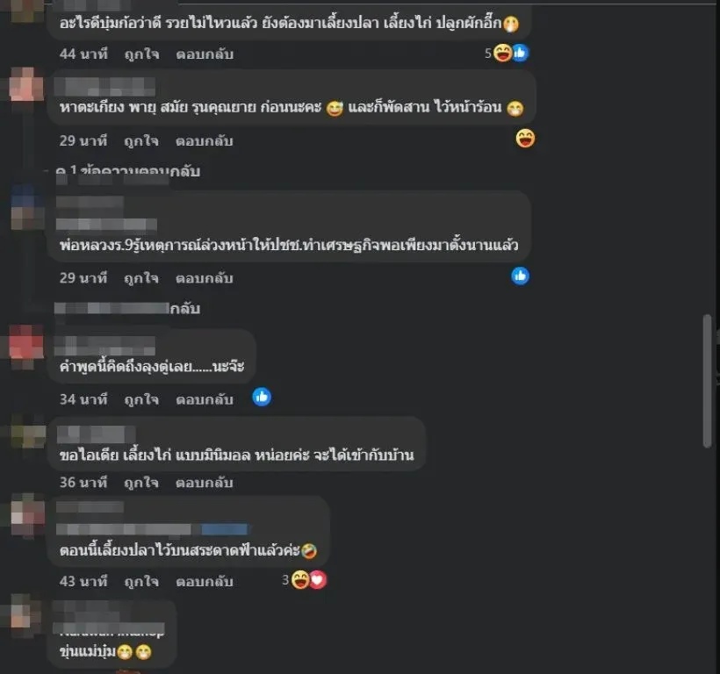Image resolution: width=720 pixels, height=674 pixels.
Task: Click the blue like icon under the พ่อหลวงร.9 comment
Action: [x=520, y=276]
